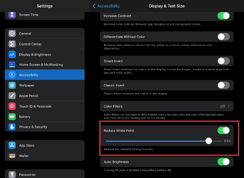Enable the Smart Invert switch

click(x=224, y=61)
